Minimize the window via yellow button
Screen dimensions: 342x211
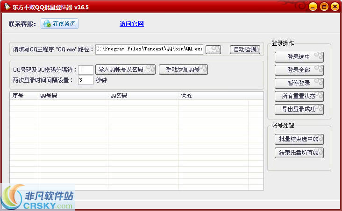tap(313, 7)
